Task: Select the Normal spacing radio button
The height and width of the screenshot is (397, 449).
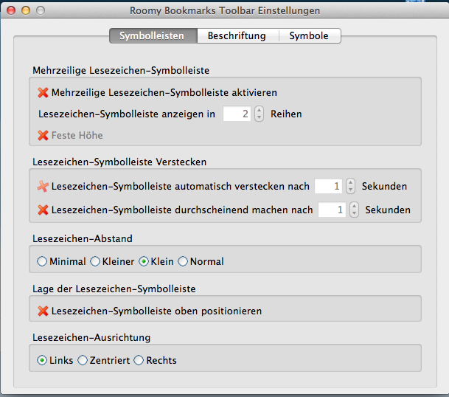Action: [x=183, y=261]
